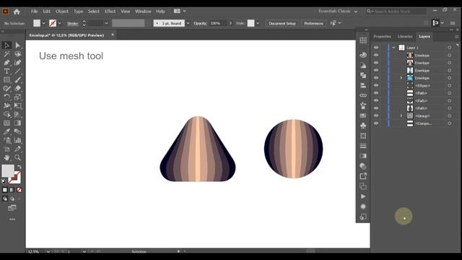
Task: Expand the <Group> sublayer arrow
Action: pos(401,116)
